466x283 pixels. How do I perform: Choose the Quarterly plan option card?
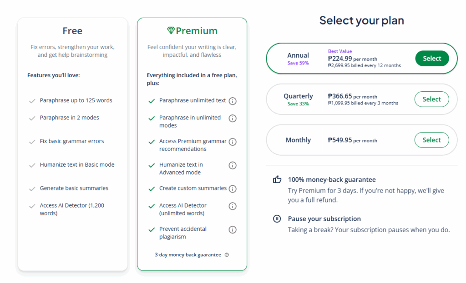tap(361, 99)
